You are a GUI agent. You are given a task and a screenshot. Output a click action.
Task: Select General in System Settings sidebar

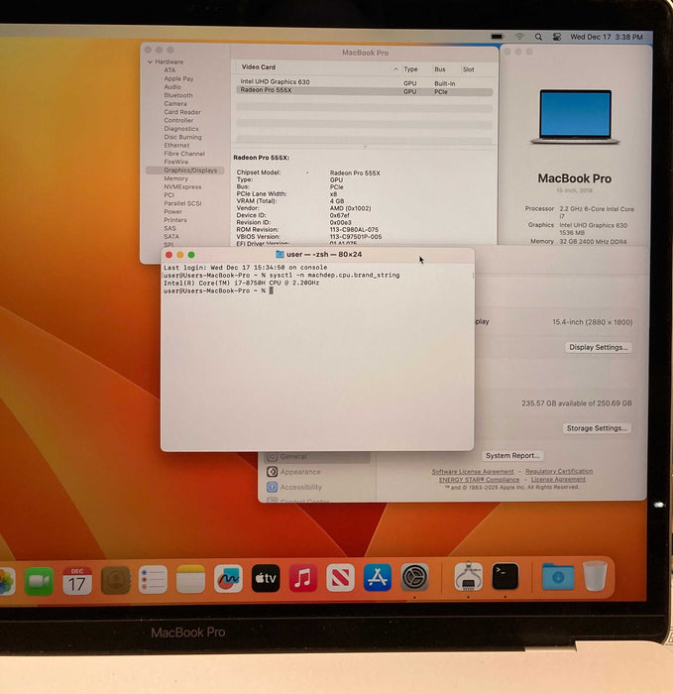pos(317,456)
